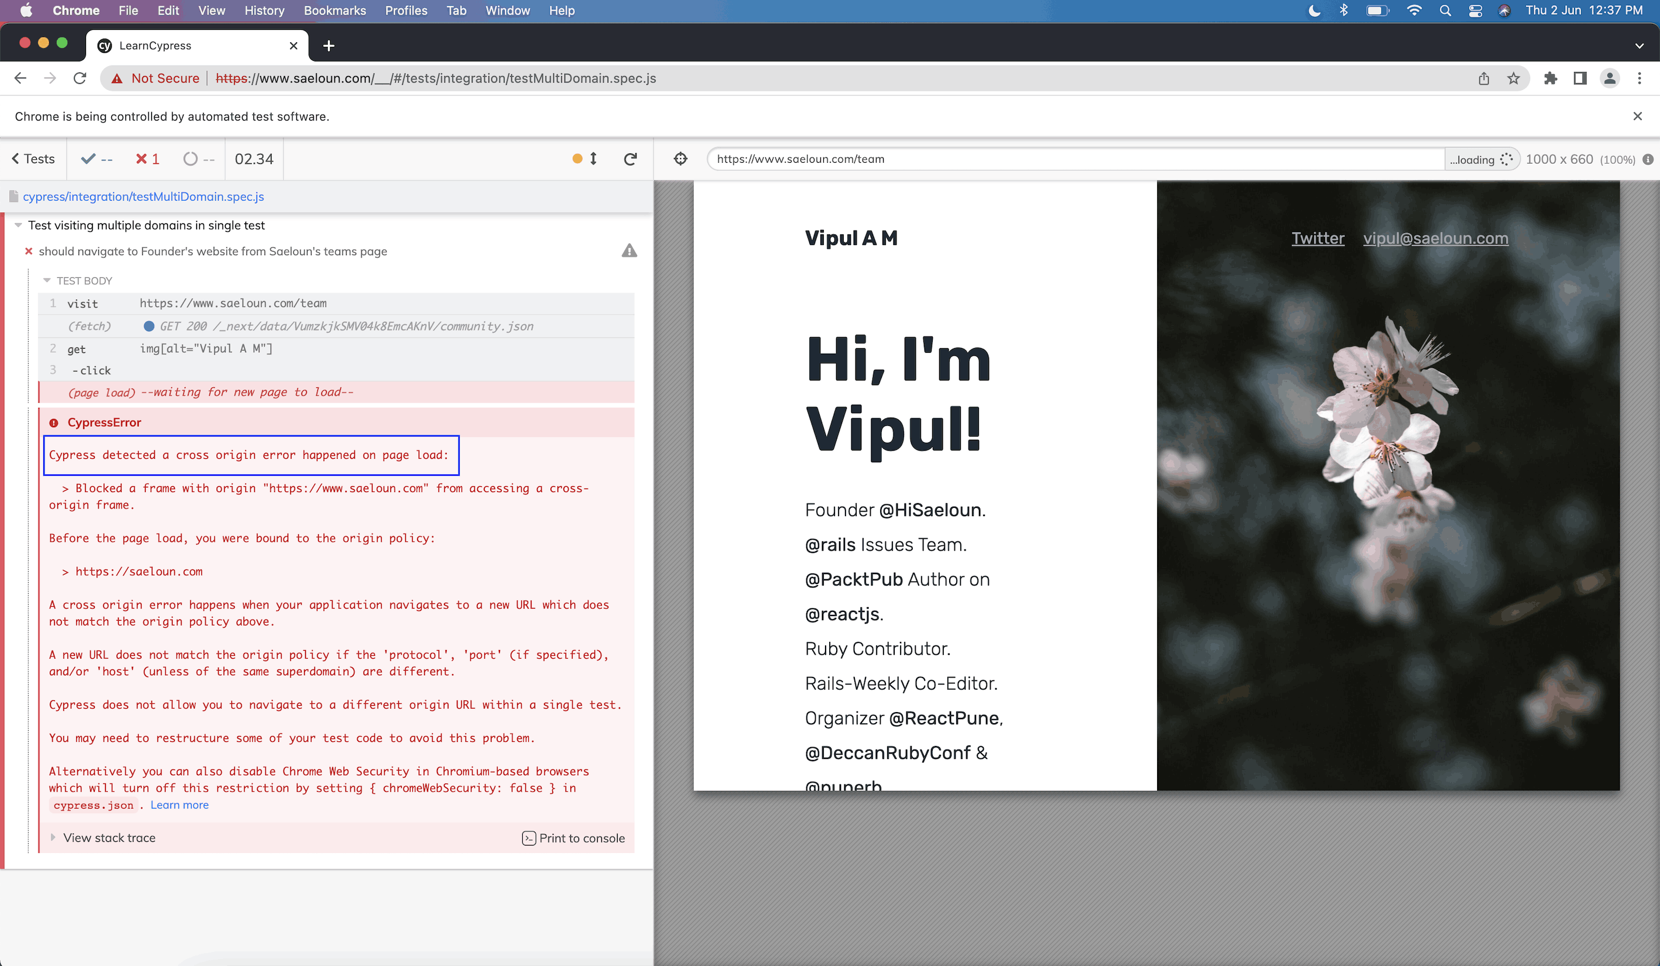Open the Bookmarks menu in the menu bar
The width and height of the screenshot is (1660, 966).
point(335,11)
